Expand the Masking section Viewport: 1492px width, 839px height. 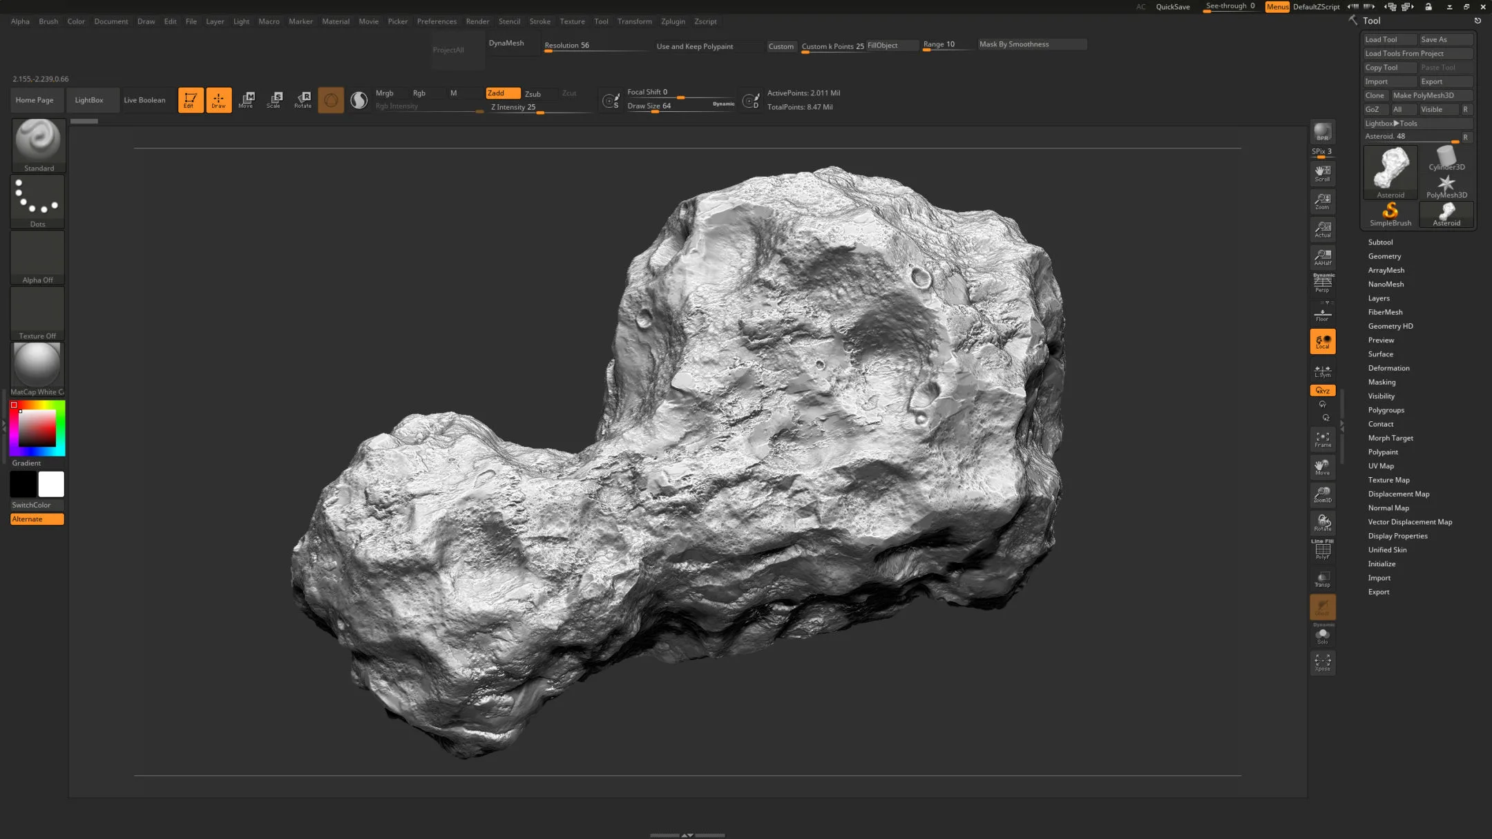point(1381,382)
